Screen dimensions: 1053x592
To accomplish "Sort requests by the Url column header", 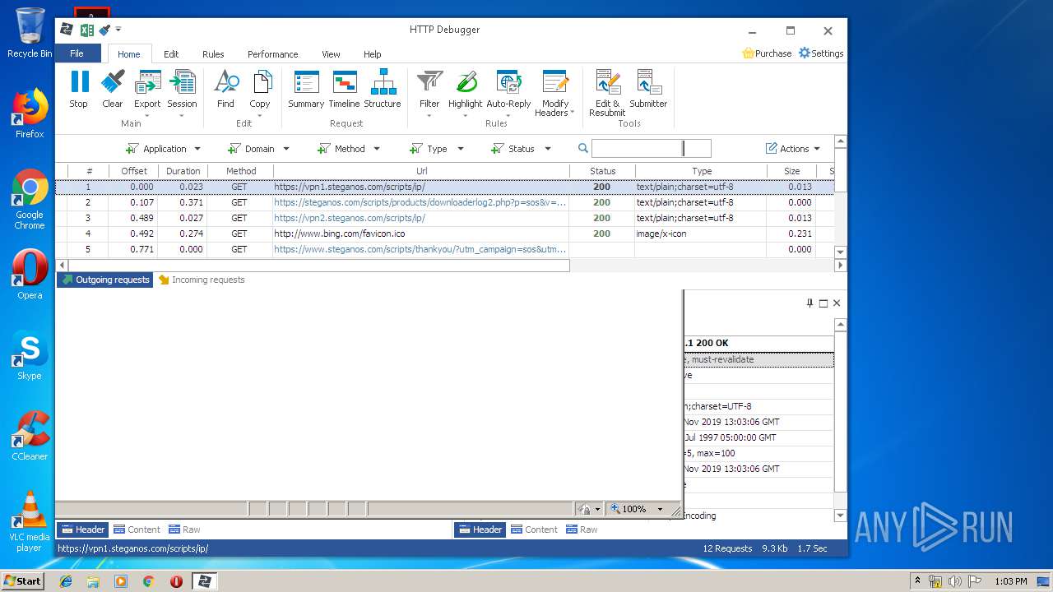I will (x=421, y=171).
